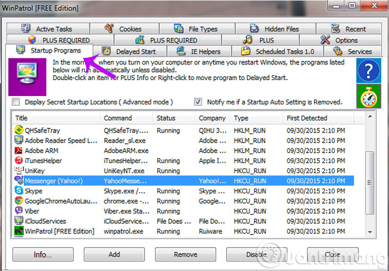
Task: Click the list scrollbar up arrow
Action: point(370,116)
